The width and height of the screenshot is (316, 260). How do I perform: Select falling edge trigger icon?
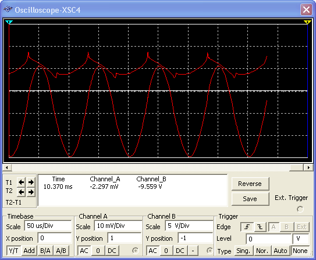click(x=260, y=227)
